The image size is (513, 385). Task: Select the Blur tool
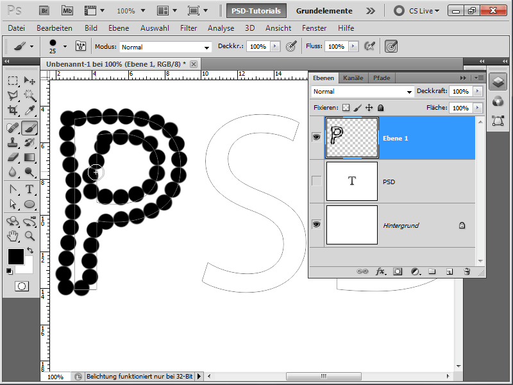13,172
